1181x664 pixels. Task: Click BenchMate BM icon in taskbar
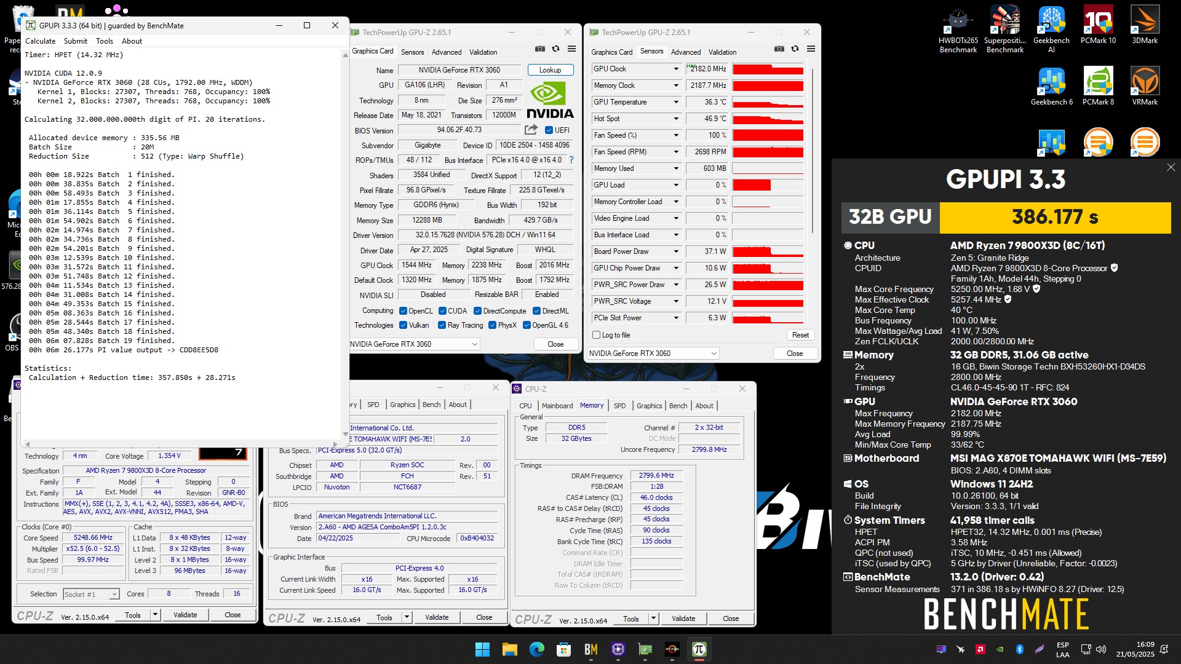pyautogui.click(x=591, y=649)
